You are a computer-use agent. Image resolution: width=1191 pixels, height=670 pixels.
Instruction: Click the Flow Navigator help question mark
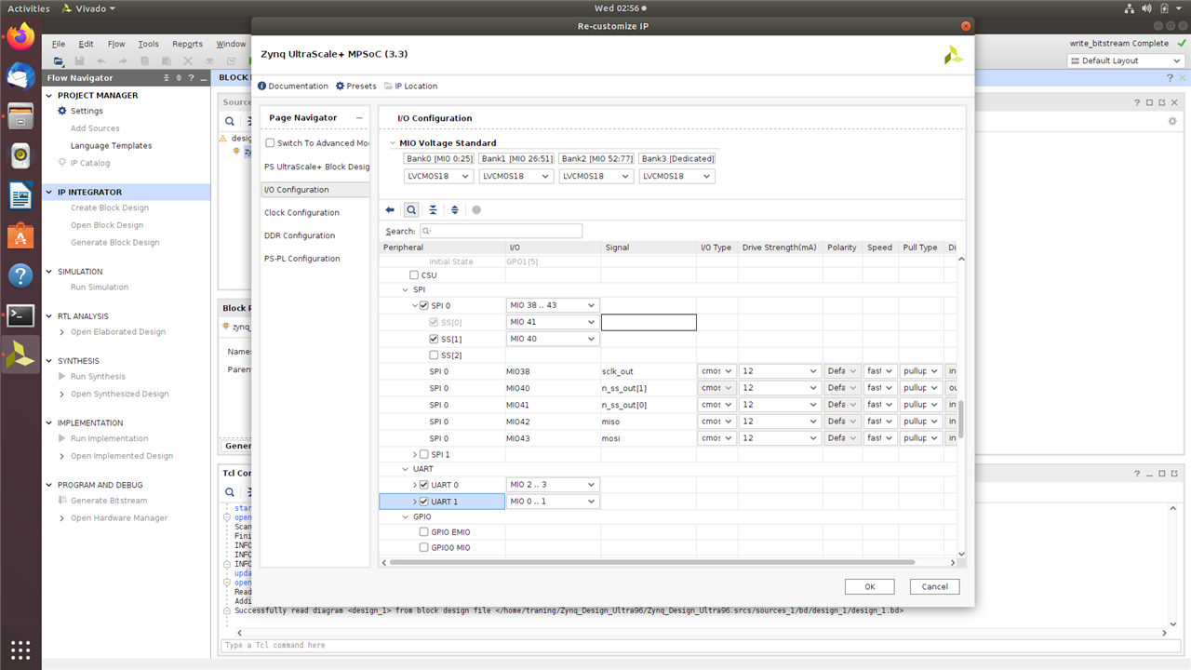pos(191,78)
